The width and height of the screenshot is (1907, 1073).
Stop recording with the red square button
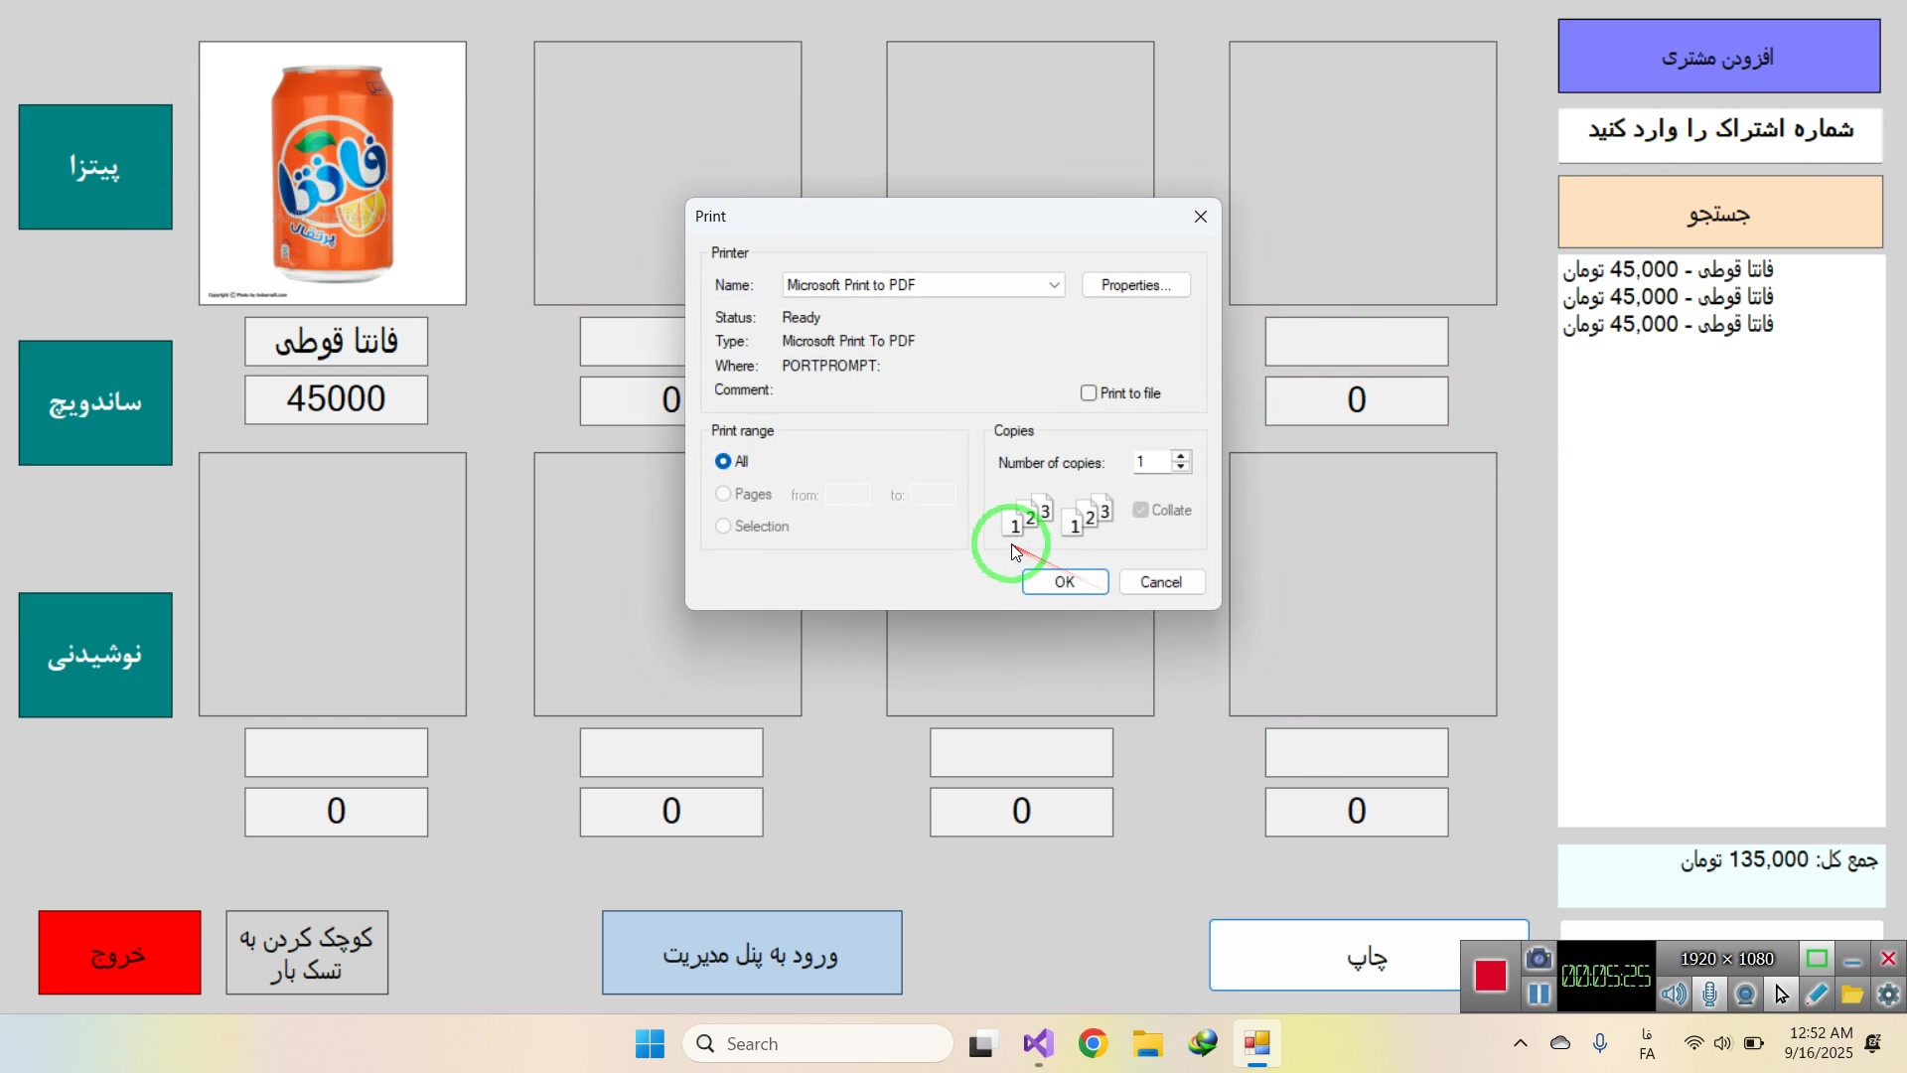click(1490, 976)
